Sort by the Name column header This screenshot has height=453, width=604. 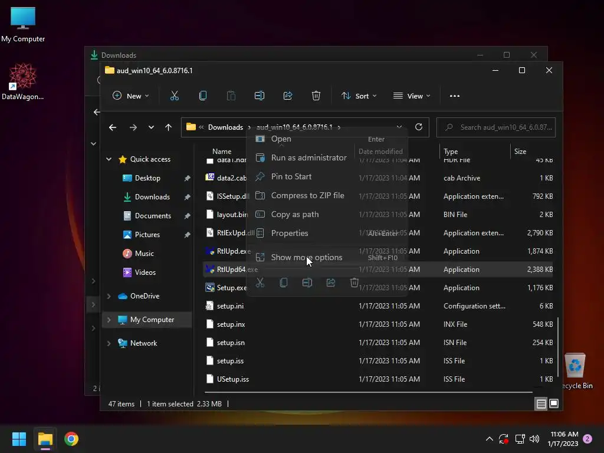(222, 152)
